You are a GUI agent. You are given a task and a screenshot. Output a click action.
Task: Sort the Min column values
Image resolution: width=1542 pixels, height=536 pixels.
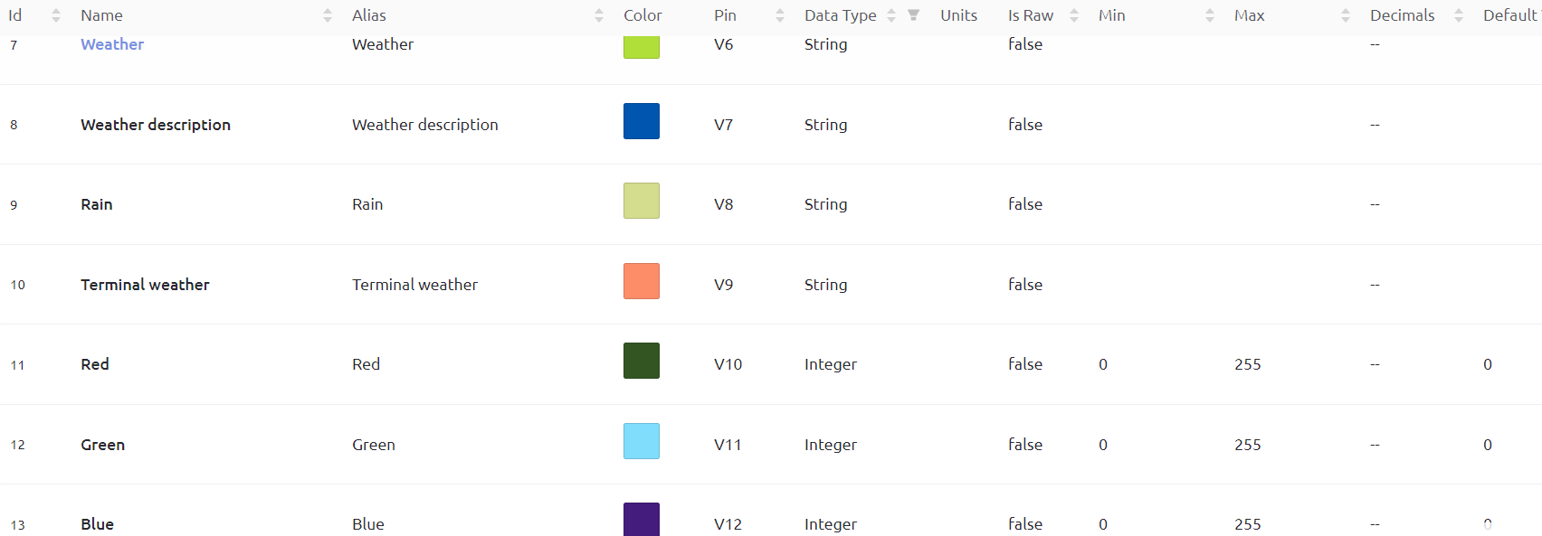(x=1209, y=15)
